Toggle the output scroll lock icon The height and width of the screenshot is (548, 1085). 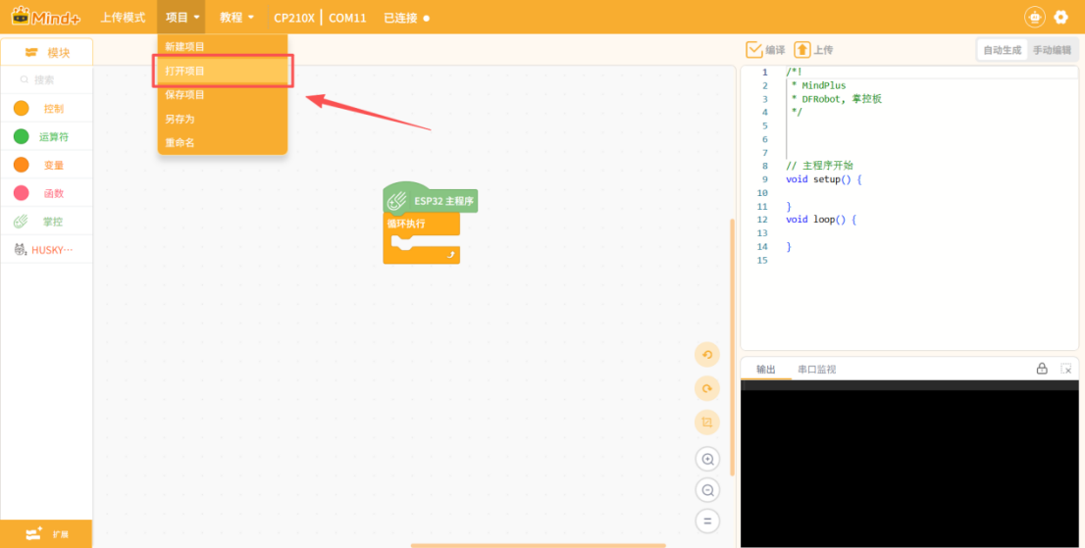[1042, 369]
